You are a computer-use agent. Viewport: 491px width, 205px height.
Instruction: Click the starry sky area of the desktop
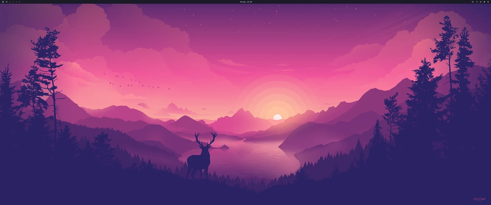pos(245,18)
